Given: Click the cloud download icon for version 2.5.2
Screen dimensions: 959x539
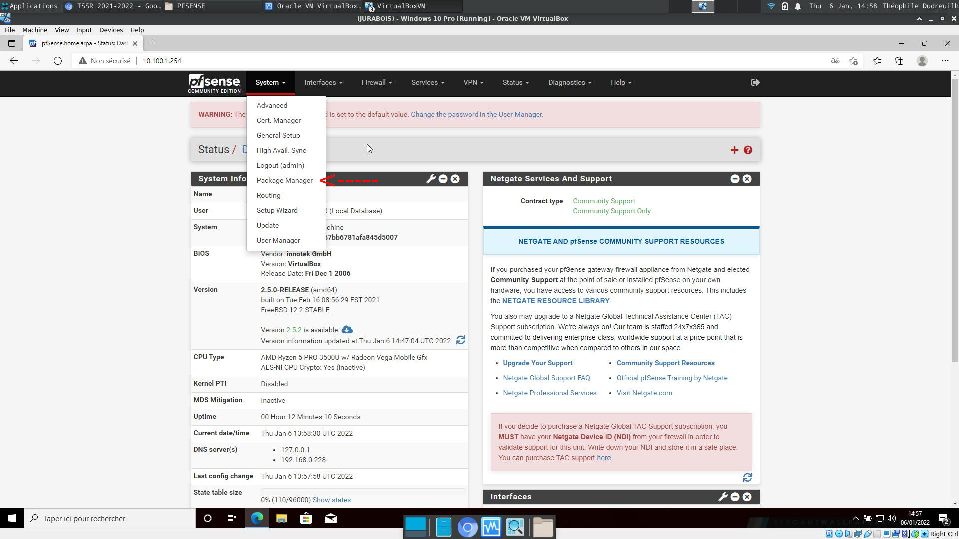Looking at the screenshot, I should click(347, 330).
